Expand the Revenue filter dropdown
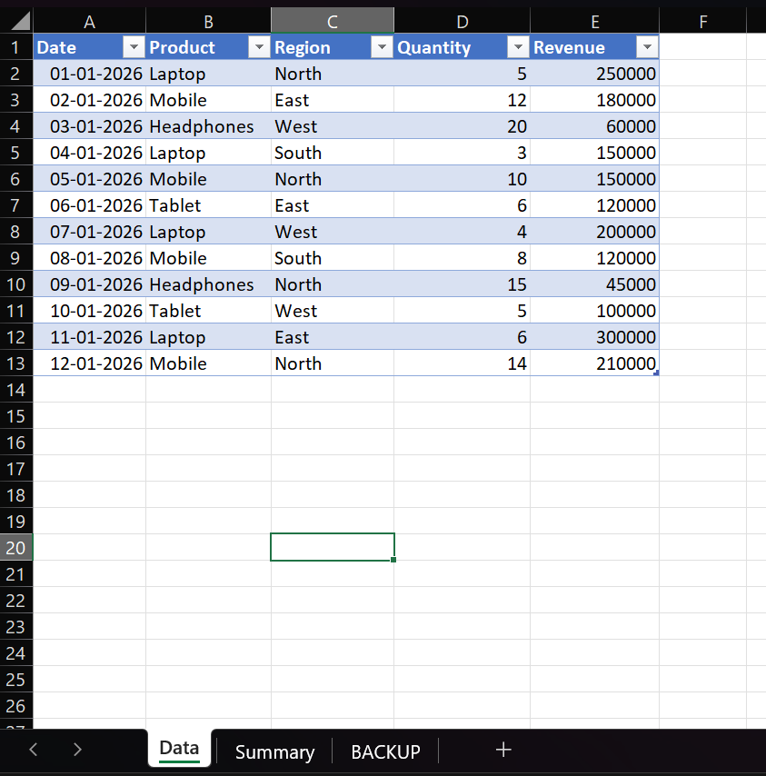 point(647,48)
